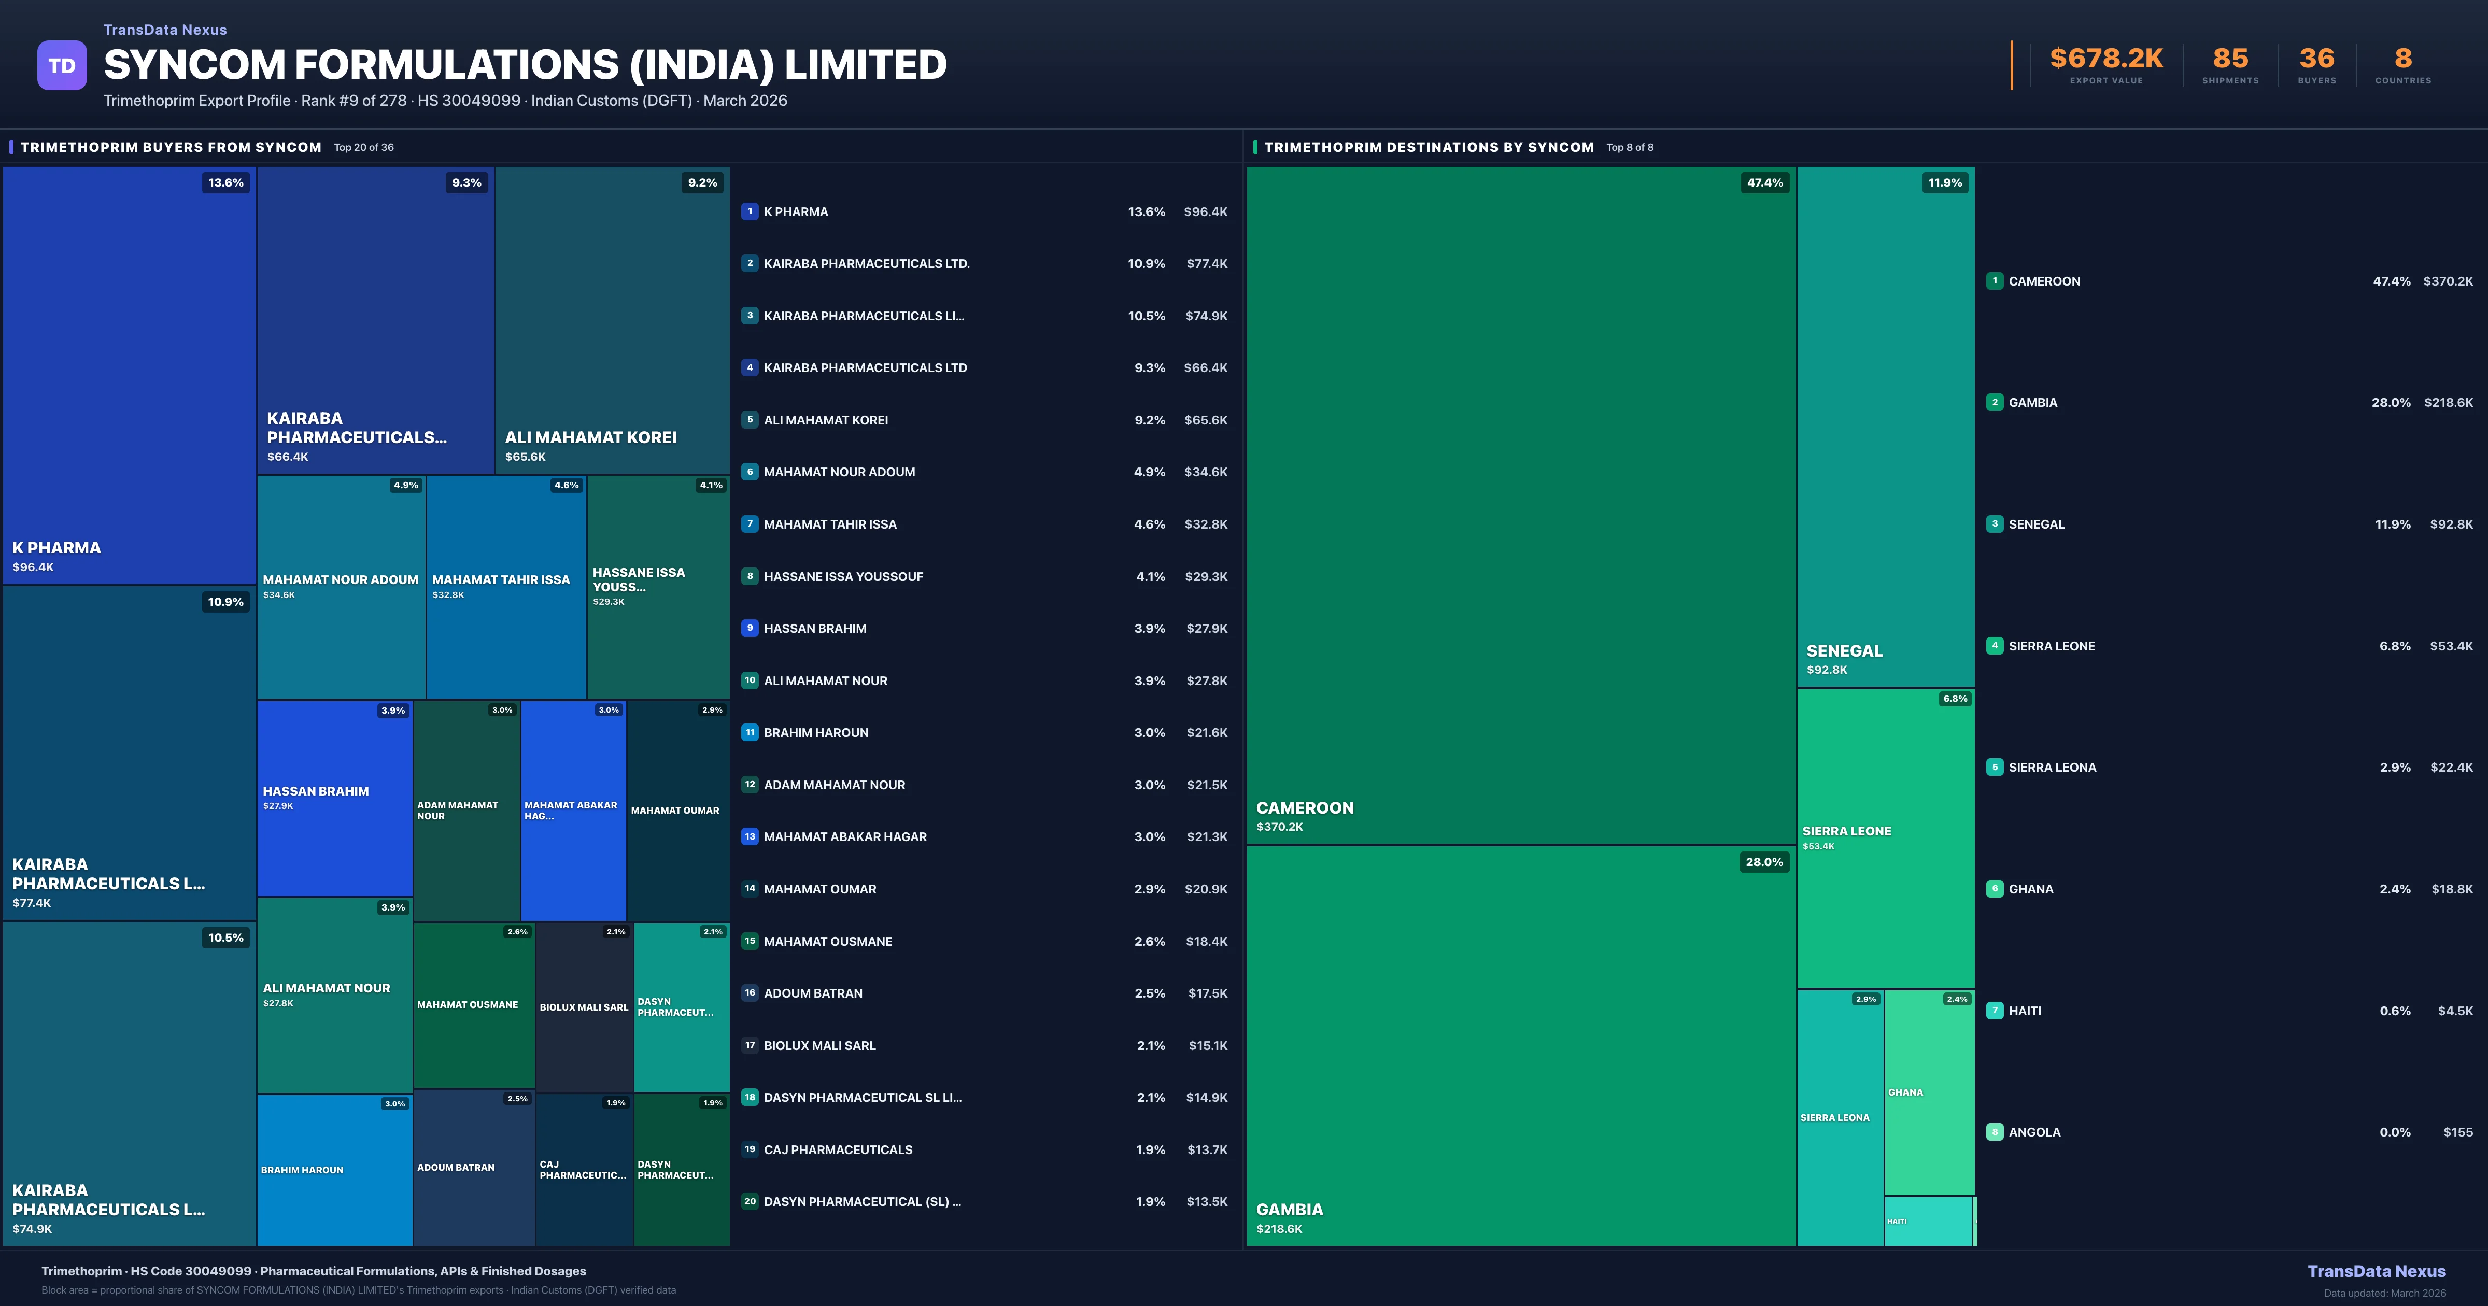Select the CAMEROON treemap block
This screenshot has width=2488, height=1306.
tap(1520, 504)
